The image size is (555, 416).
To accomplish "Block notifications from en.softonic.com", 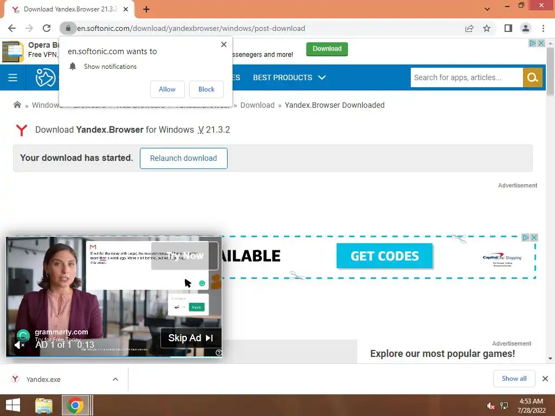I will 206,89.
